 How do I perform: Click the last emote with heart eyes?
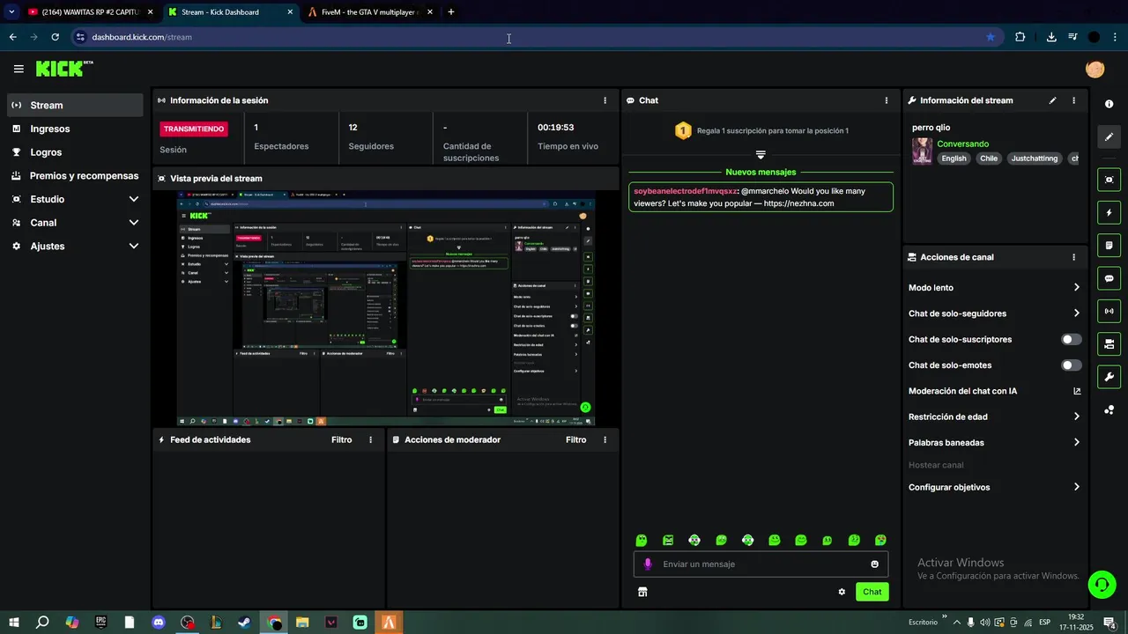880,540
